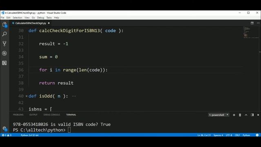Image resolution: width=261 pixels, height=147 pixels.
Task: Add a new terminal with plus icon
Action: pos(234,115)
